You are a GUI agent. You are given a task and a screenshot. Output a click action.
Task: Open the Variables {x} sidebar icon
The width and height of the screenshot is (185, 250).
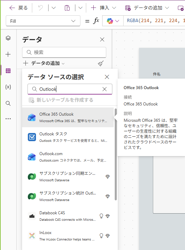point(8,87)
